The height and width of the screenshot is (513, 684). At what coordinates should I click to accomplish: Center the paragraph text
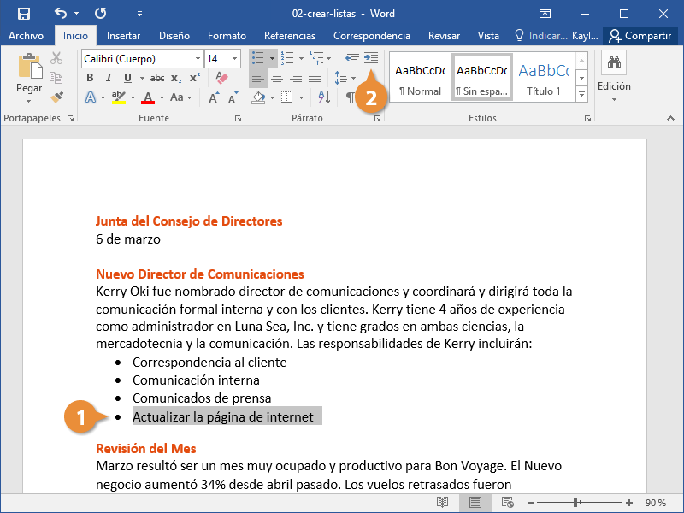click(276, 78)
